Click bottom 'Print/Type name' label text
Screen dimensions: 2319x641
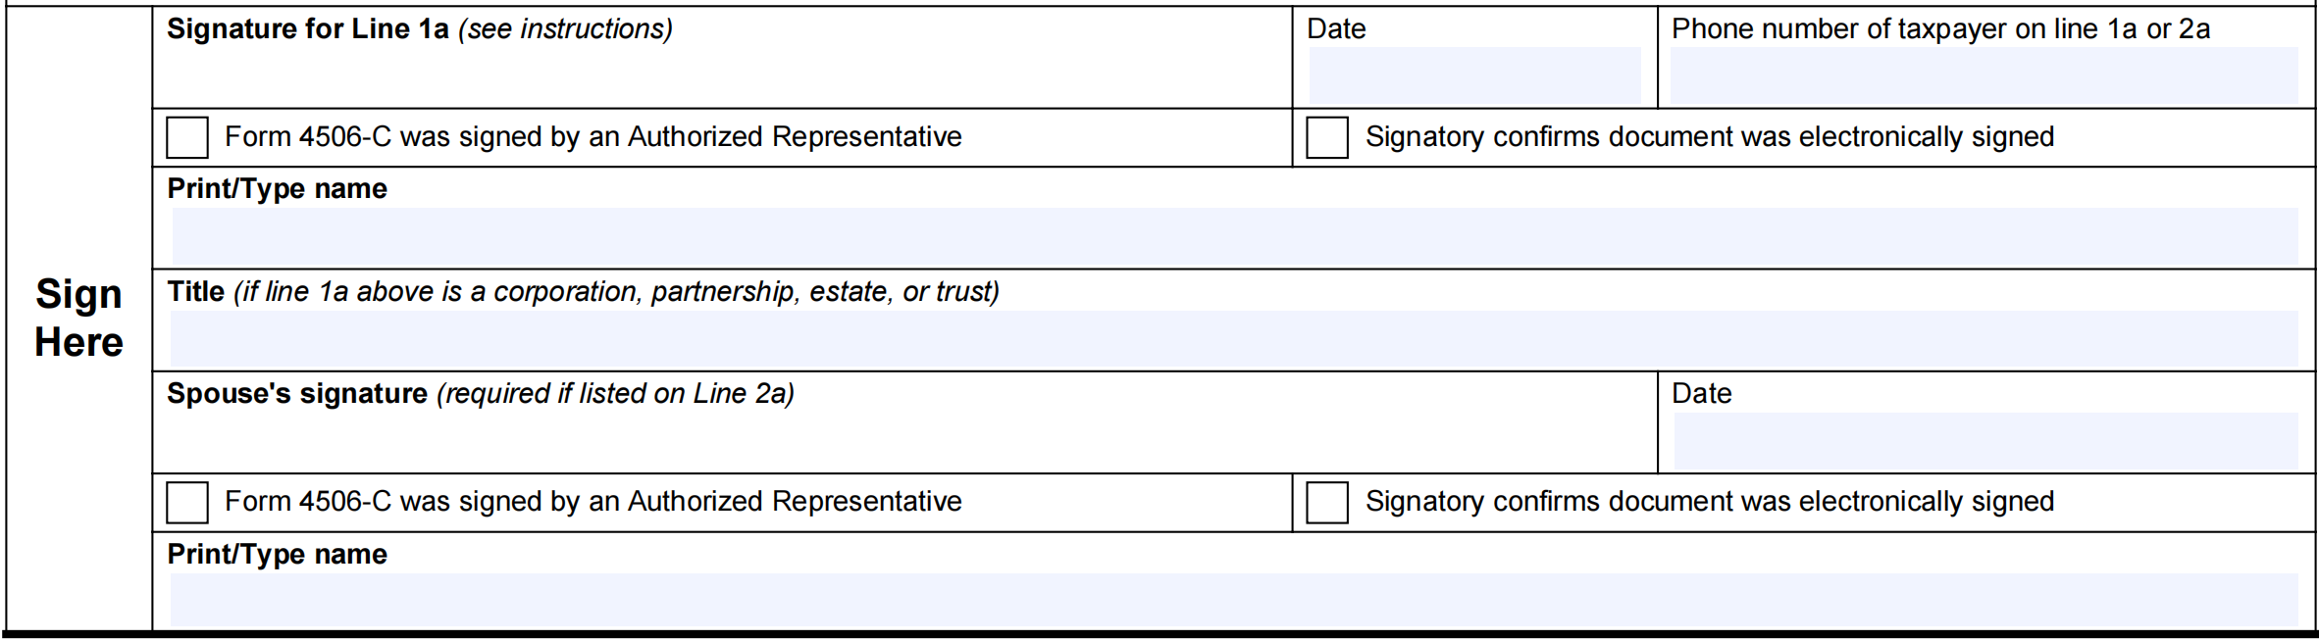click(x=277, y=555)
